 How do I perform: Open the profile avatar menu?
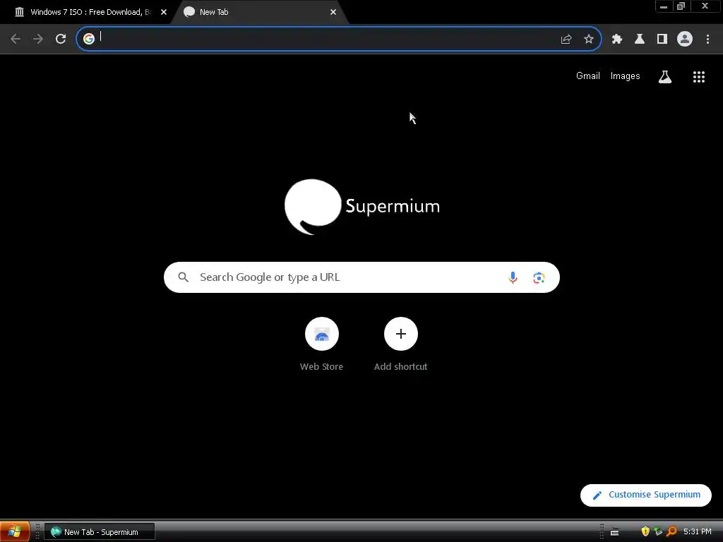[685, 39]
